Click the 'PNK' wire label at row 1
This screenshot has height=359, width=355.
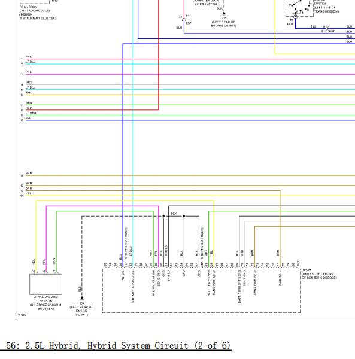pyautogui.click(x=29, y=57)
